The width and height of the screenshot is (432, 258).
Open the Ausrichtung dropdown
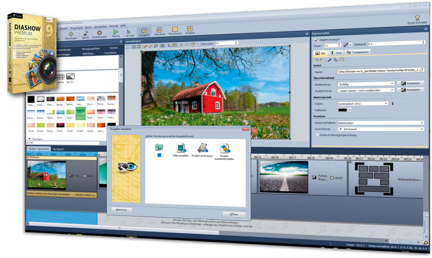coord(381,129)
